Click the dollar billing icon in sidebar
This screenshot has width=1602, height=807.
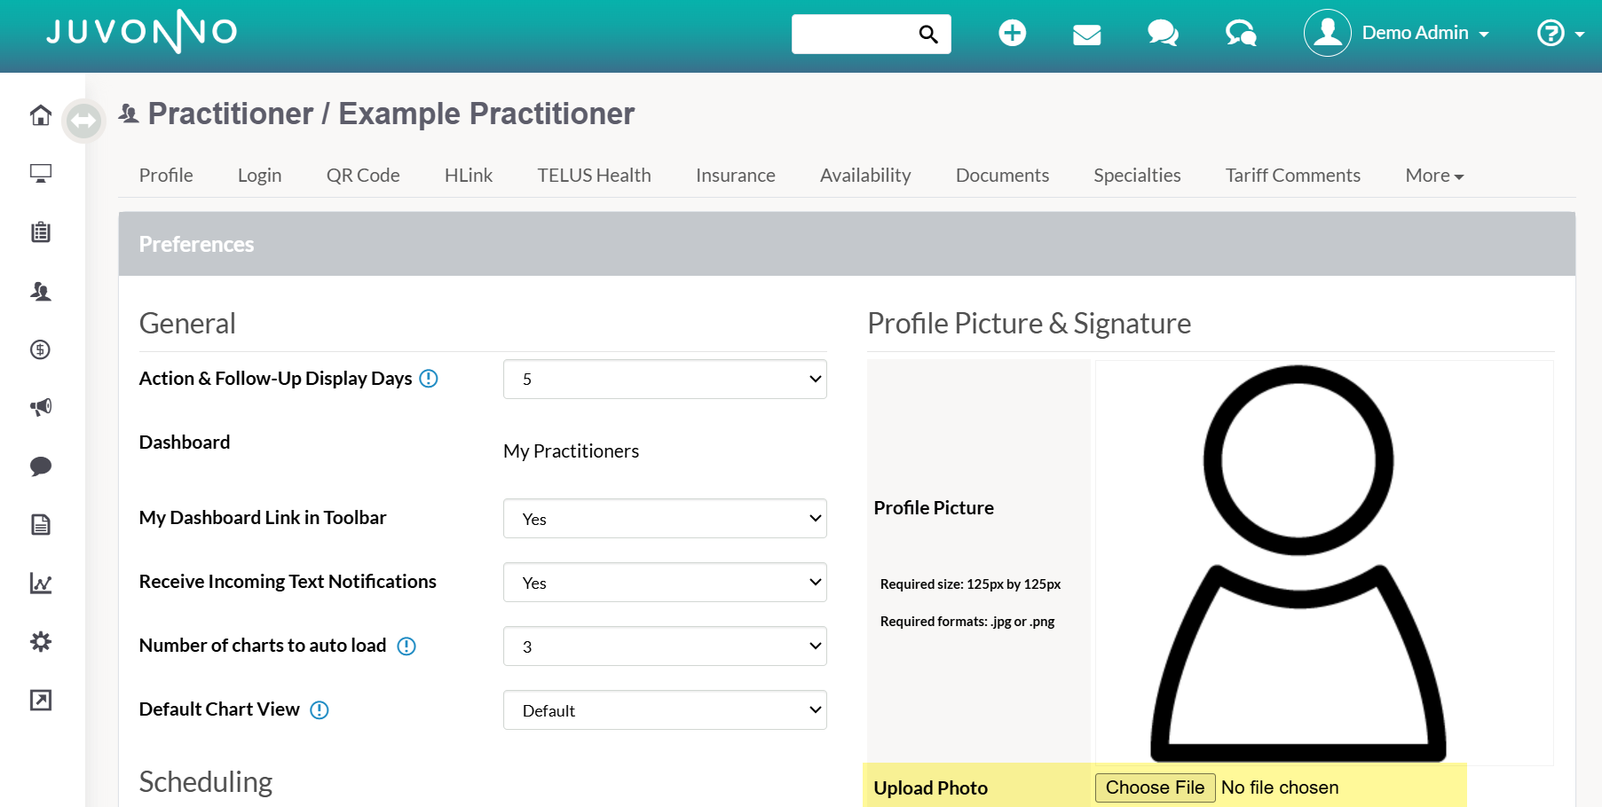(41, 349)
